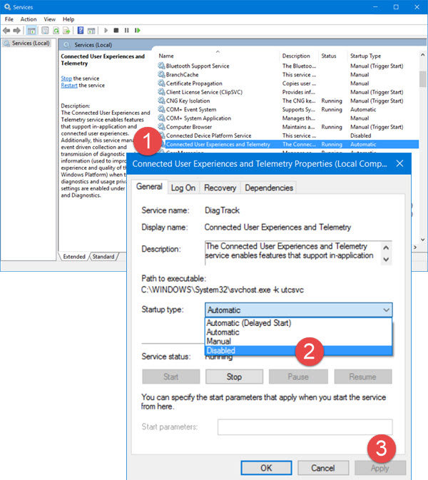Click the Back arrow toolbar icon
The image size is (428, 480).
point(6,31)
